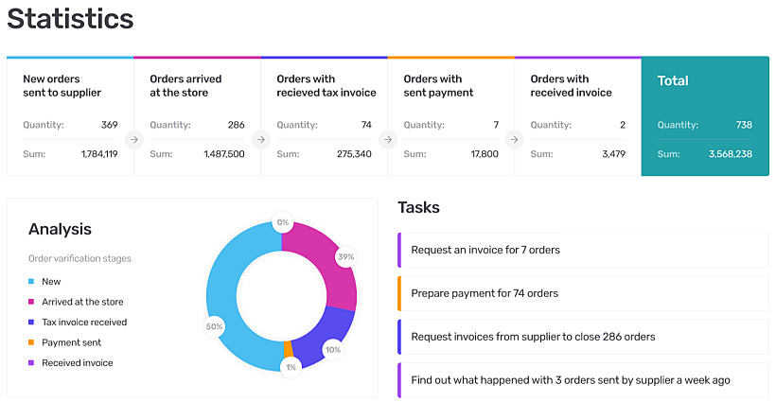
Task: Open the New orders sent to supplier card
Action: (x=70, y=115)
